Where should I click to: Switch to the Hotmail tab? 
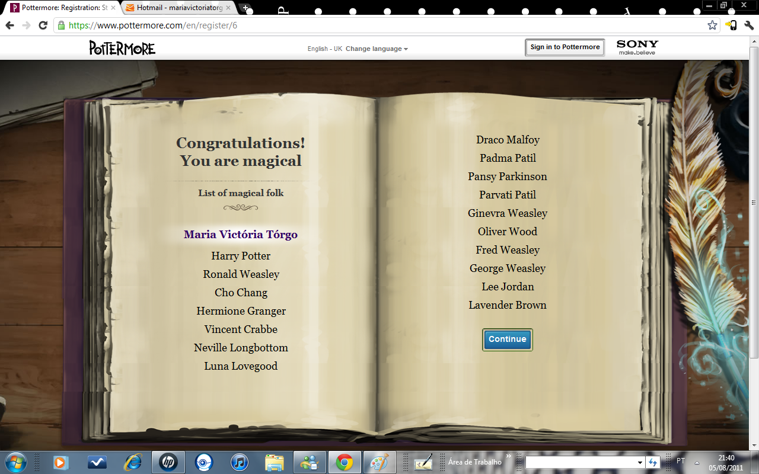(178, 8)
